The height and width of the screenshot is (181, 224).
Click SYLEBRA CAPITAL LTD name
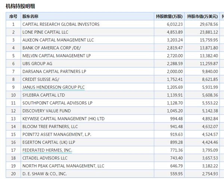44,95
